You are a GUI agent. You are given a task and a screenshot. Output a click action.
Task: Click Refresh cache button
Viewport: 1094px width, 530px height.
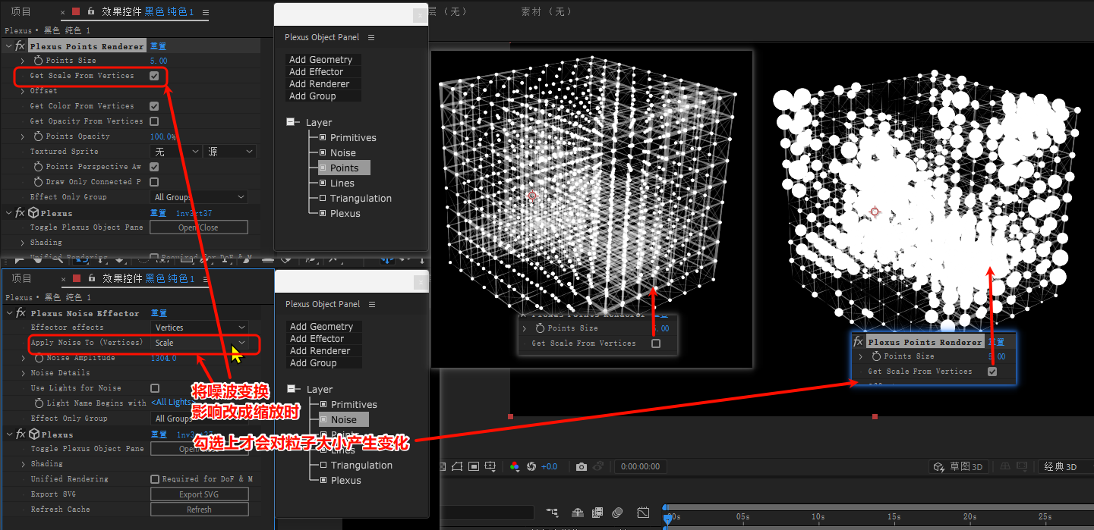pos(199,510)
